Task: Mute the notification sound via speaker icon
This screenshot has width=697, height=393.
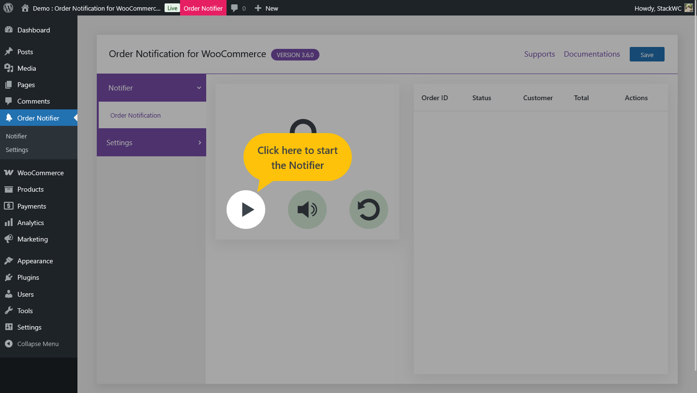Action: tap(307, 209)
